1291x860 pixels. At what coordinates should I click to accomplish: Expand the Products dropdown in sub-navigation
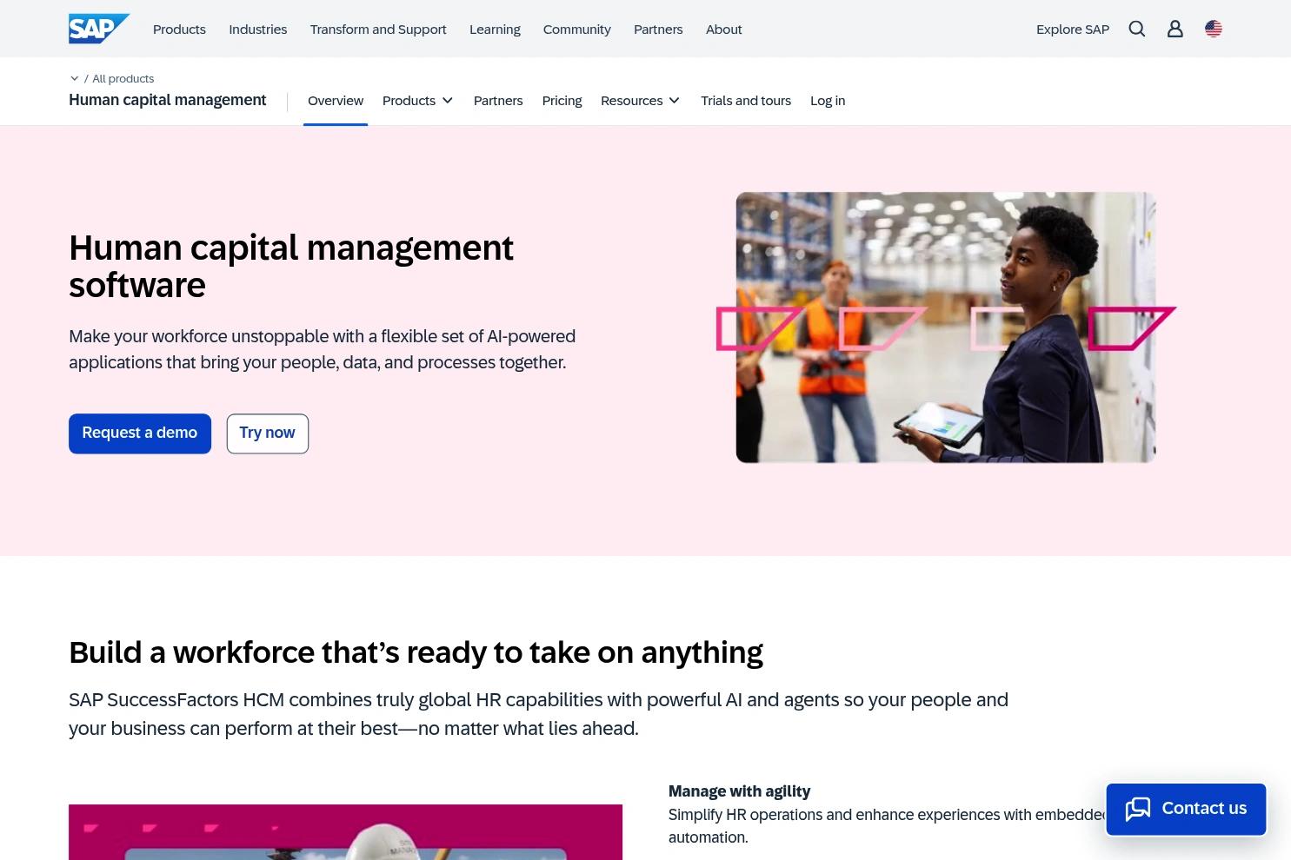pyautogui.click(x=418, y=101)
